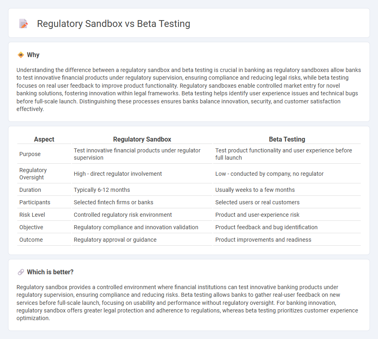Viewport: 378px width, 339px height.
Task: Click the Duration row label
Action: point(30,190)
